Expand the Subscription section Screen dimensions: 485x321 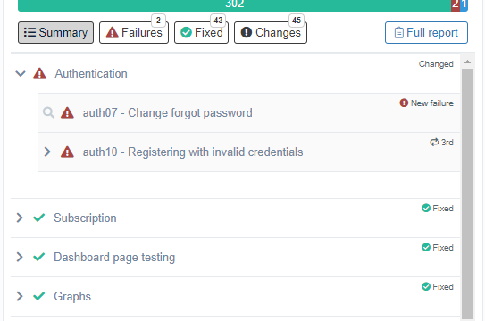coord(20,218)
